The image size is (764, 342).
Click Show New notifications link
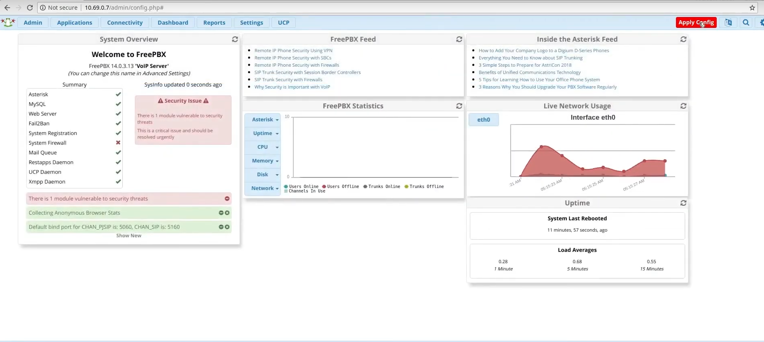129,236
